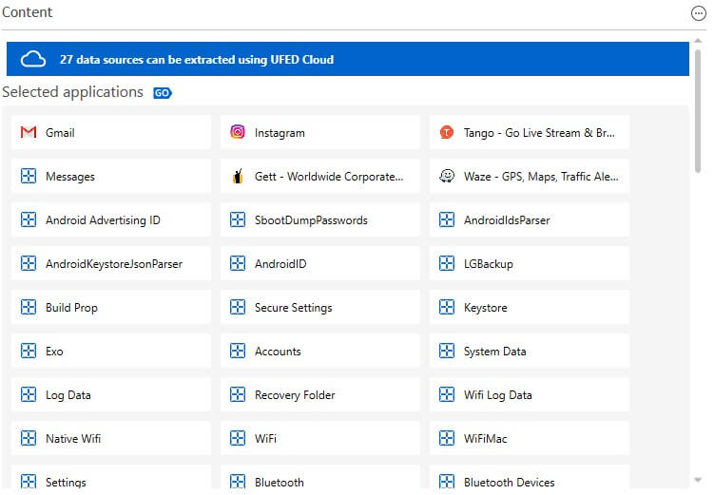Select the Android Advertising ID label

pyautogui.click(x=103, y=220)
